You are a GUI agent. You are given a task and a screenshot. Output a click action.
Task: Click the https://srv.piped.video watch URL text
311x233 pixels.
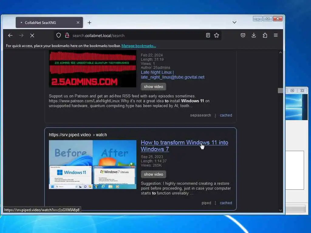[x=78, y=135]
